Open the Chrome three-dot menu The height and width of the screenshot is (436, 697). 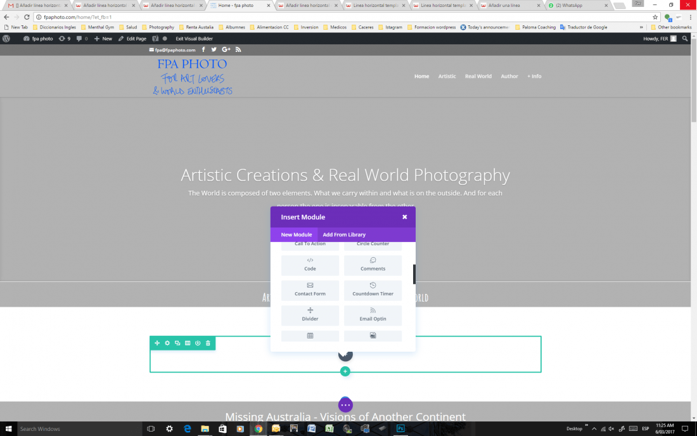coord(690,17)
